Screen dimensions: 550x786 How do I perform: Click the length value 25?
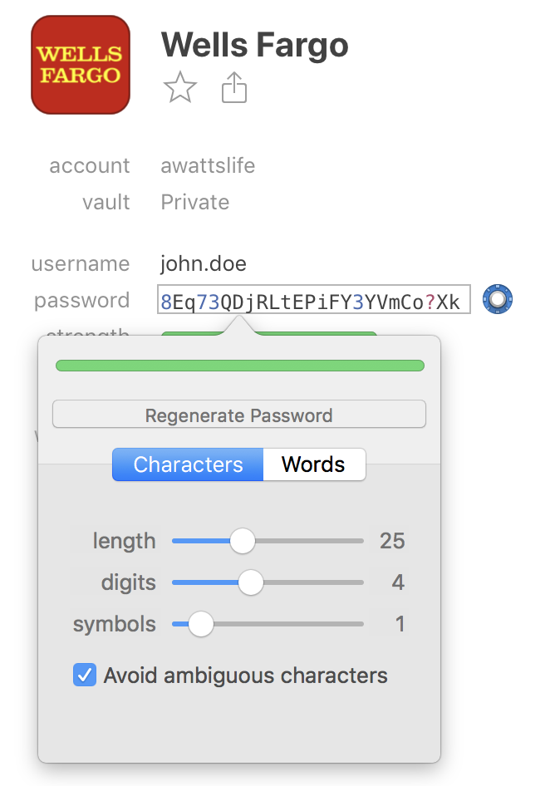392,541
